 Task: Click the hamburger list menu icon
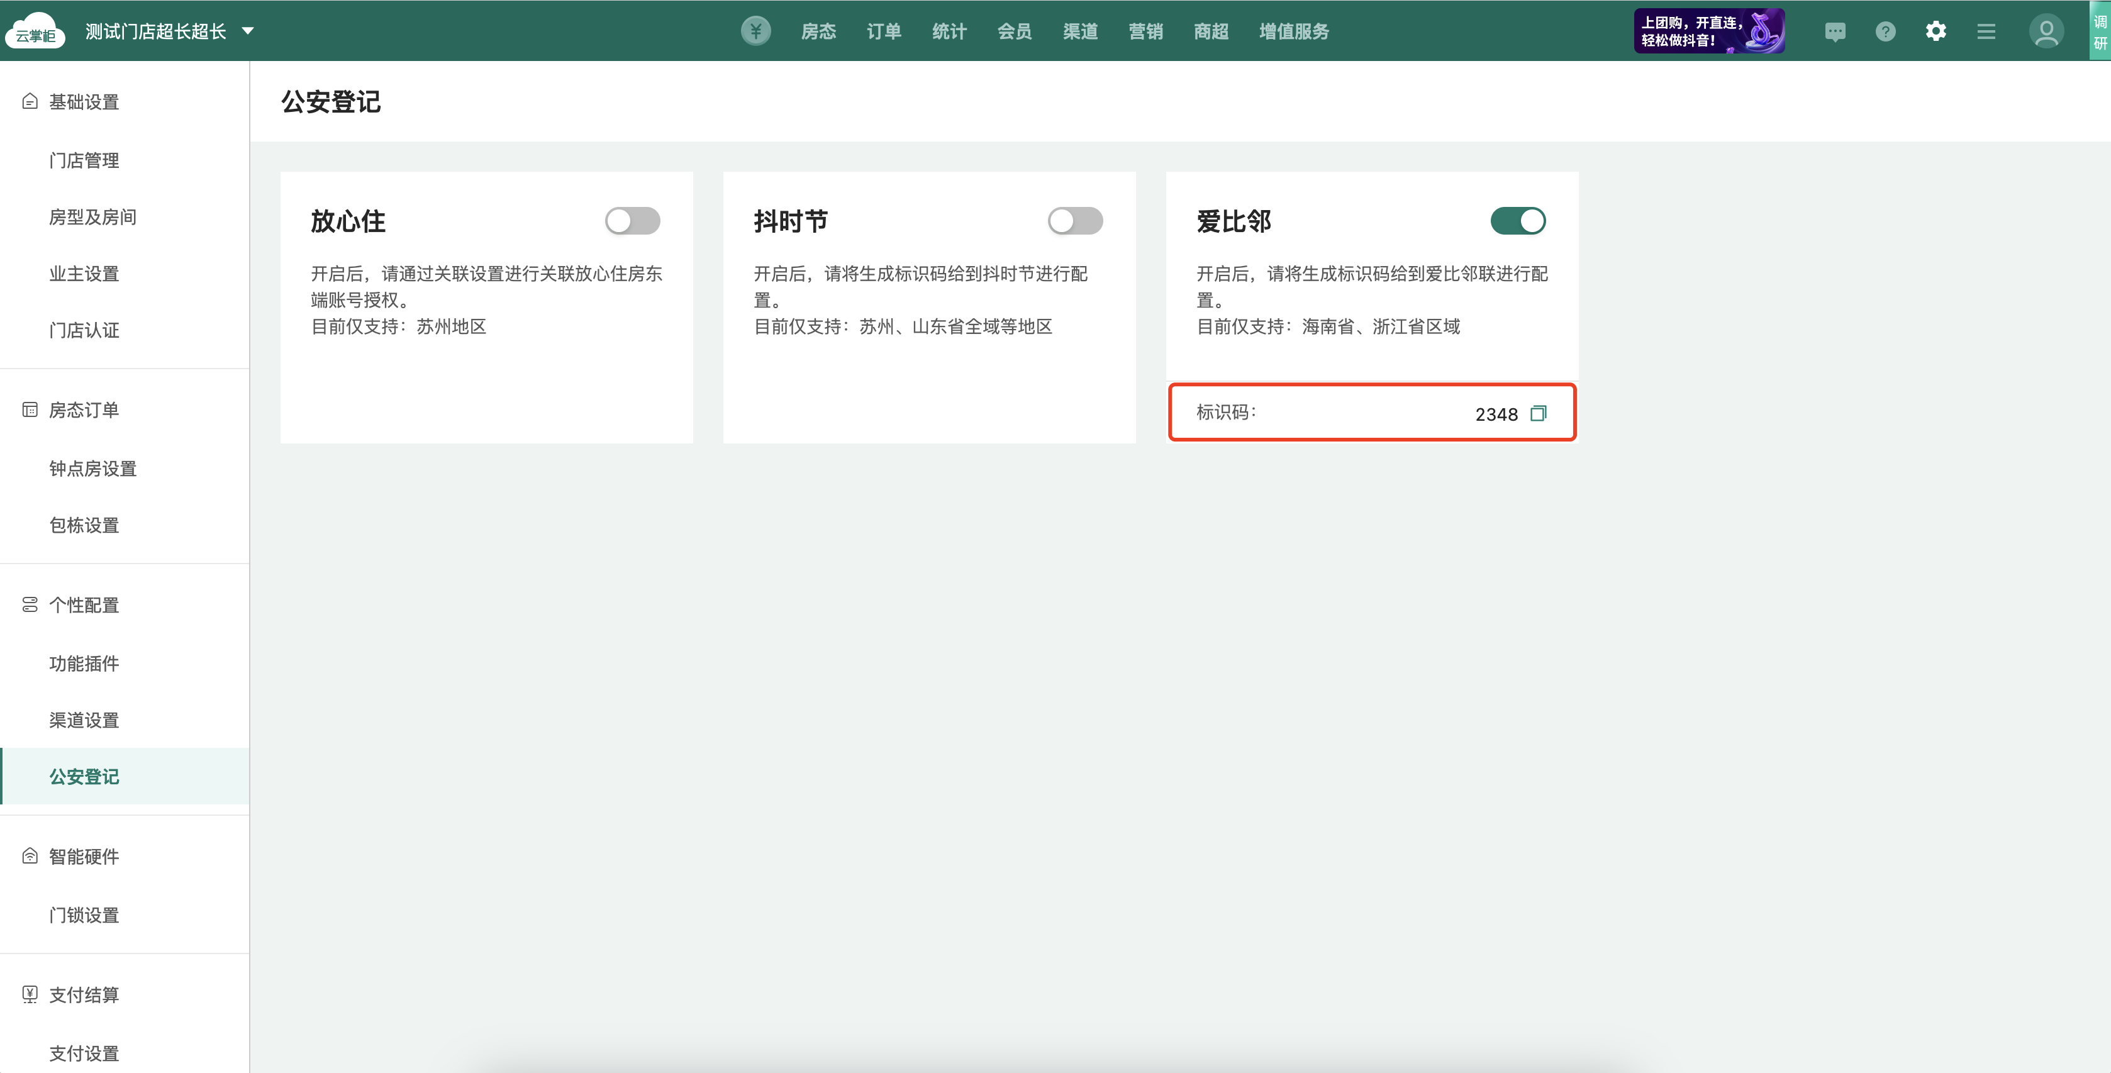1986,32
